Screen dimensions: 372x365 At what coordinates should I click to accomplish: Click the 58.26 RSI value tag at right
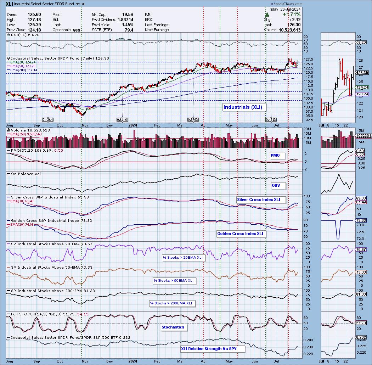tap(361, 43)
